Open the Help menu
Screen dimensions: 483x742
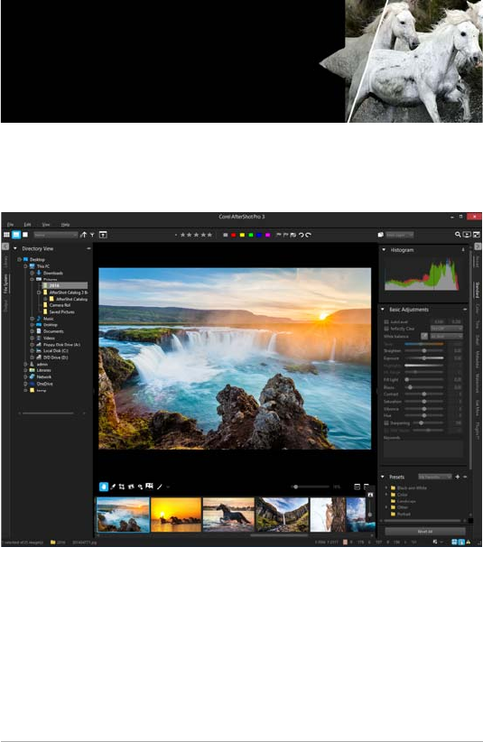tap(65, 224)
